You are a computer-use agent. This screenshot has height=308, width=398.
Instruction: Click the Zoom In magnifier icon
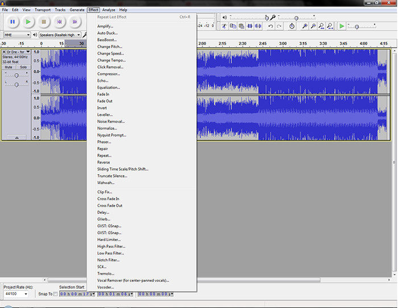pos(305,26)
